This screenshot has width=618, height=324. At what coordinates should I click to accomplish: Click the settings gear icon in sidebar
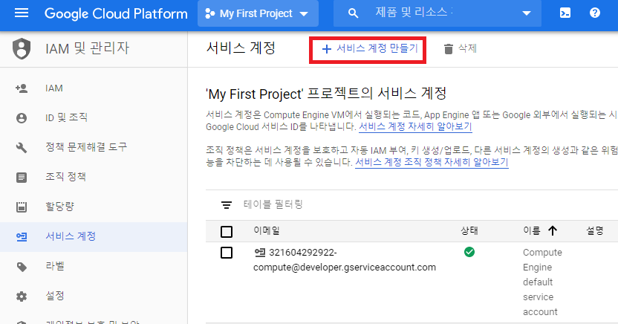click(22, 297)
